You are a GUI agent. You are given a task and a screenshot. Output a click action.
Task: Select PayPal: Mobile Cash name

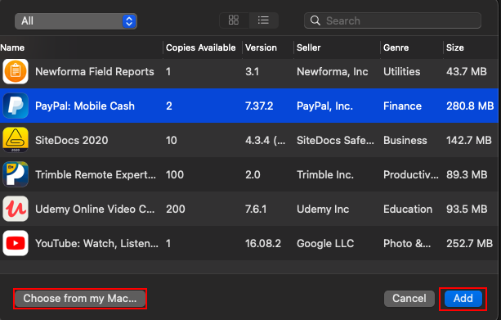pyautogui.click(x=85, y=106)
